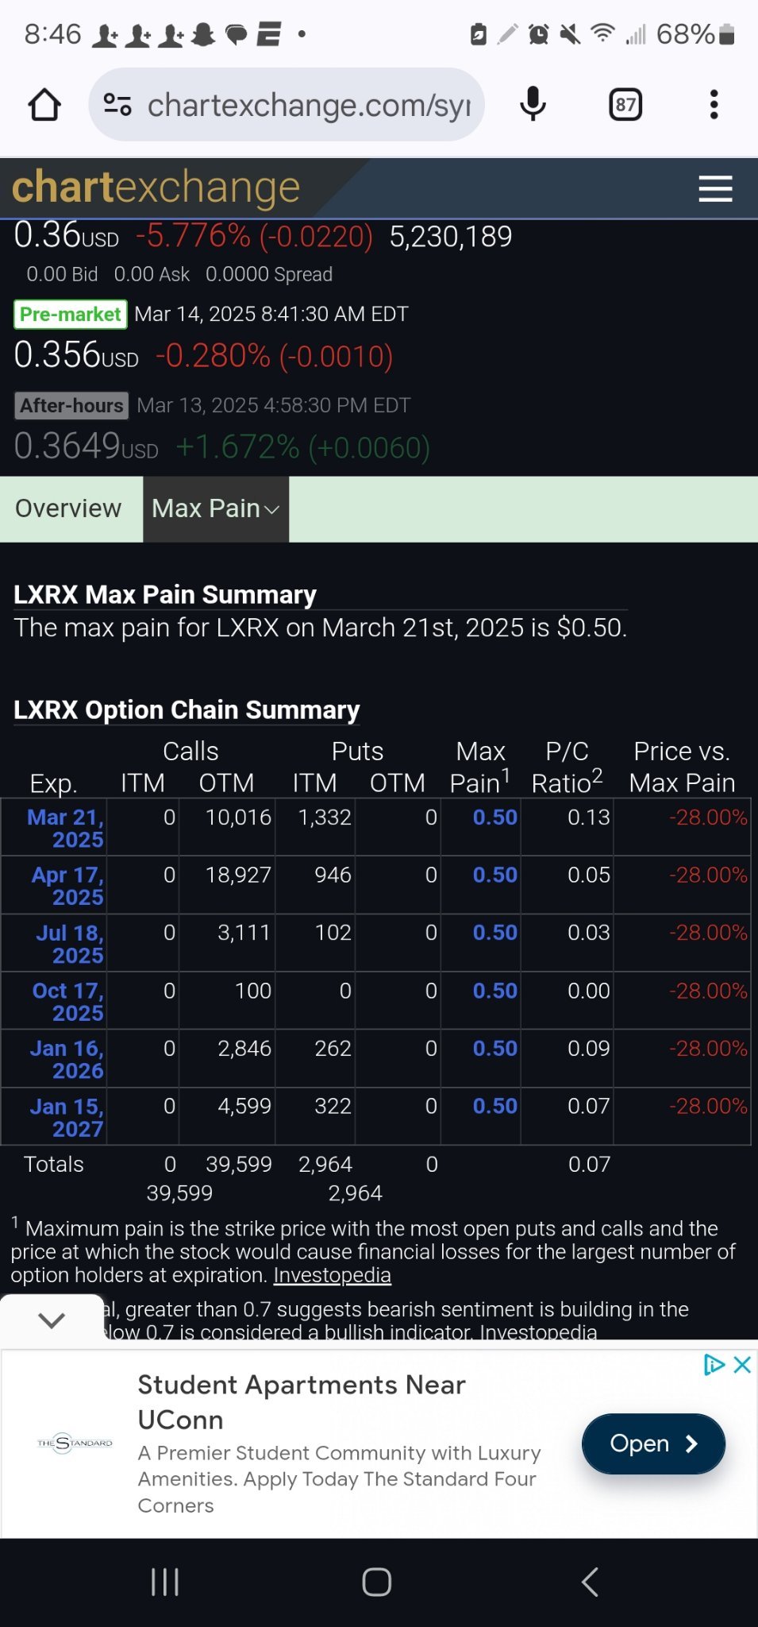
Task: Tap the battery 68% status indicator
Action: pos(695,34)
